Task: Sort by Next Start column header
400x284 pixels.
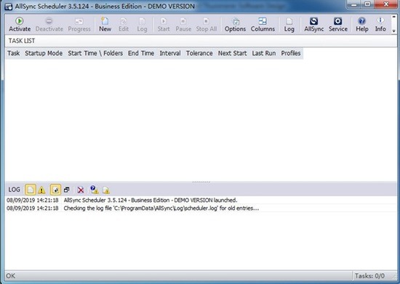Action: 232,53
